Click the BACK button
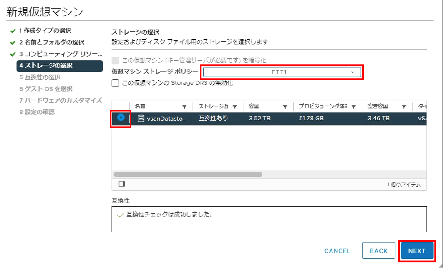 tap(378, 251)
